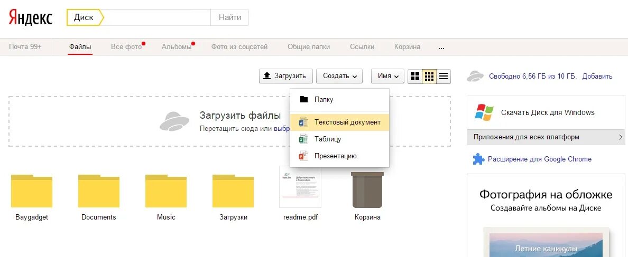Choose Презентацию from the create menu
Viewport: 628px width, 257px height.
339,156
